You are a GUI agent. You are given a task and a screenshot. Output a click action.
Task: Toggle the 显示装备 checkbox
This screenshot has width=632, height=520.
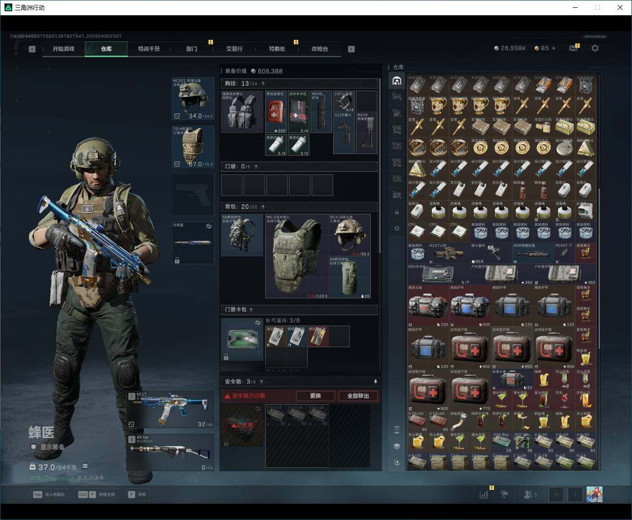coord(34,447)
